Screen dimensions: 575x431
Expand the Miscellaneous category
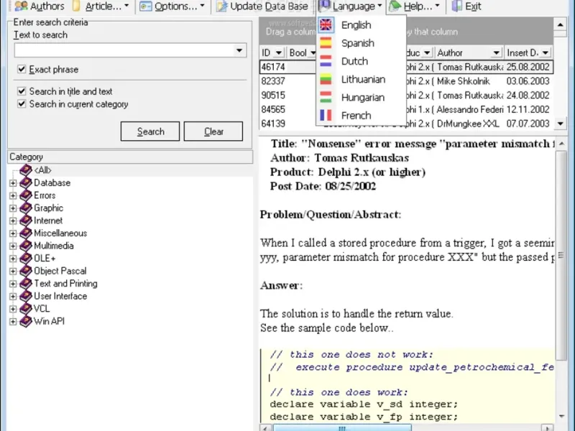pyautogui.click(x=13, y=233)
